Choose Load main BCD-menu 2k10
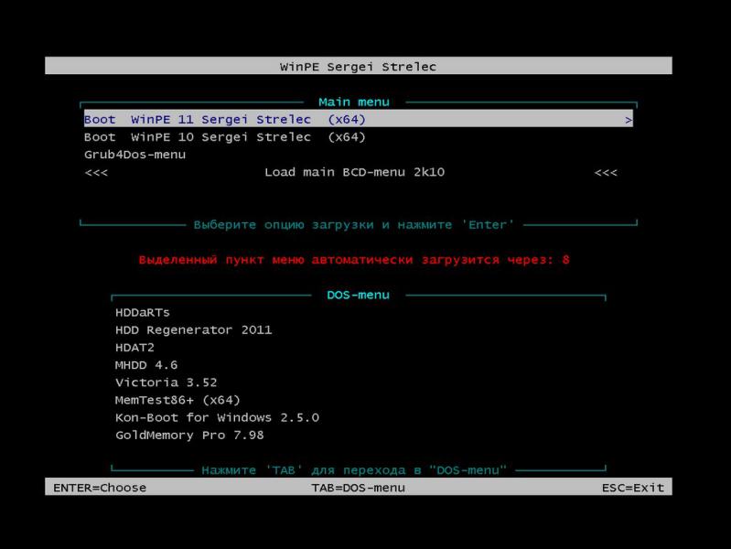 [x=354, y=172]
